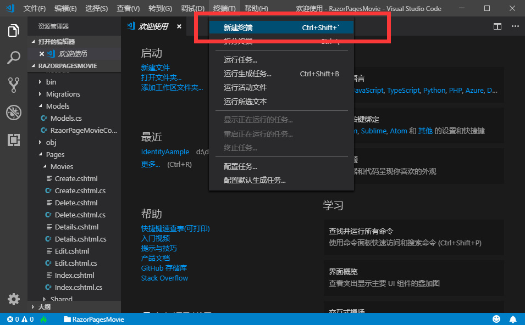Click the 查找并运行所有命令 card
The image size is (525, 325).
tap(413, 237)
